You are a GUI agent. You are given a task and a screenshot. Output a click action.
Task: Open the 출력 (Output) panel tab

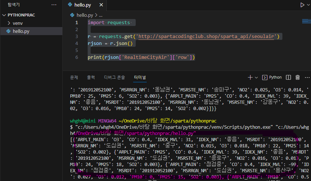[x=91, y=78]
